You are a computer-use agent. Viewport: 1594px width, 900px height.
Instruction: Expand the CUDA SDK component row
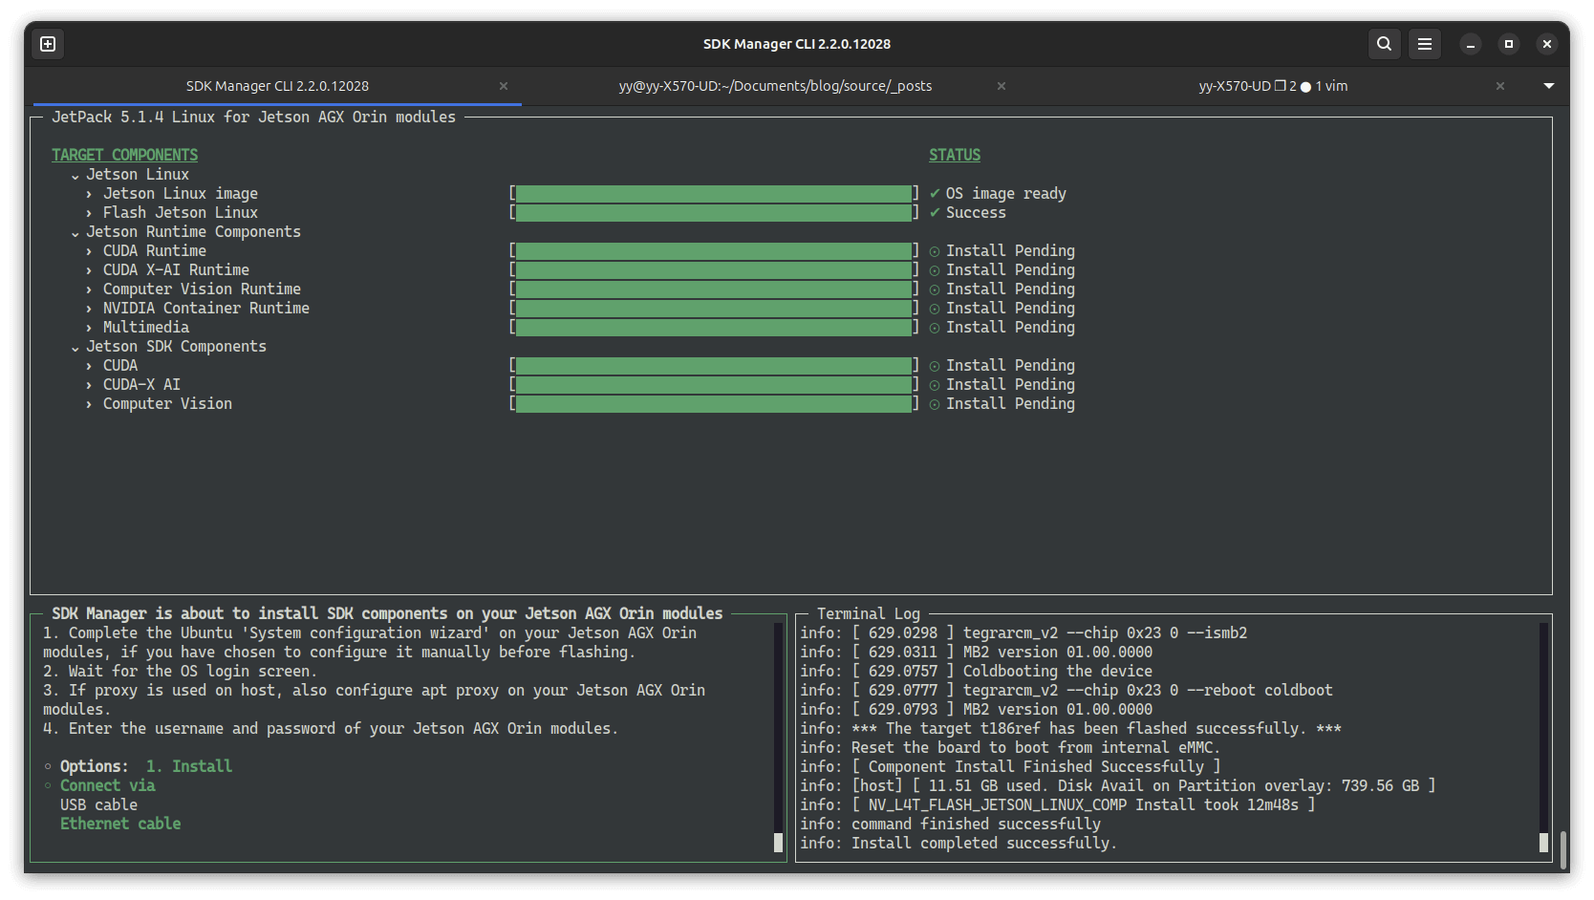pos(89,366)
